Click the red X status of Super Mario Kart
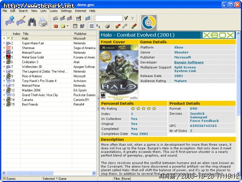Viewport: 242px width, 182px height. pos(4,43)
